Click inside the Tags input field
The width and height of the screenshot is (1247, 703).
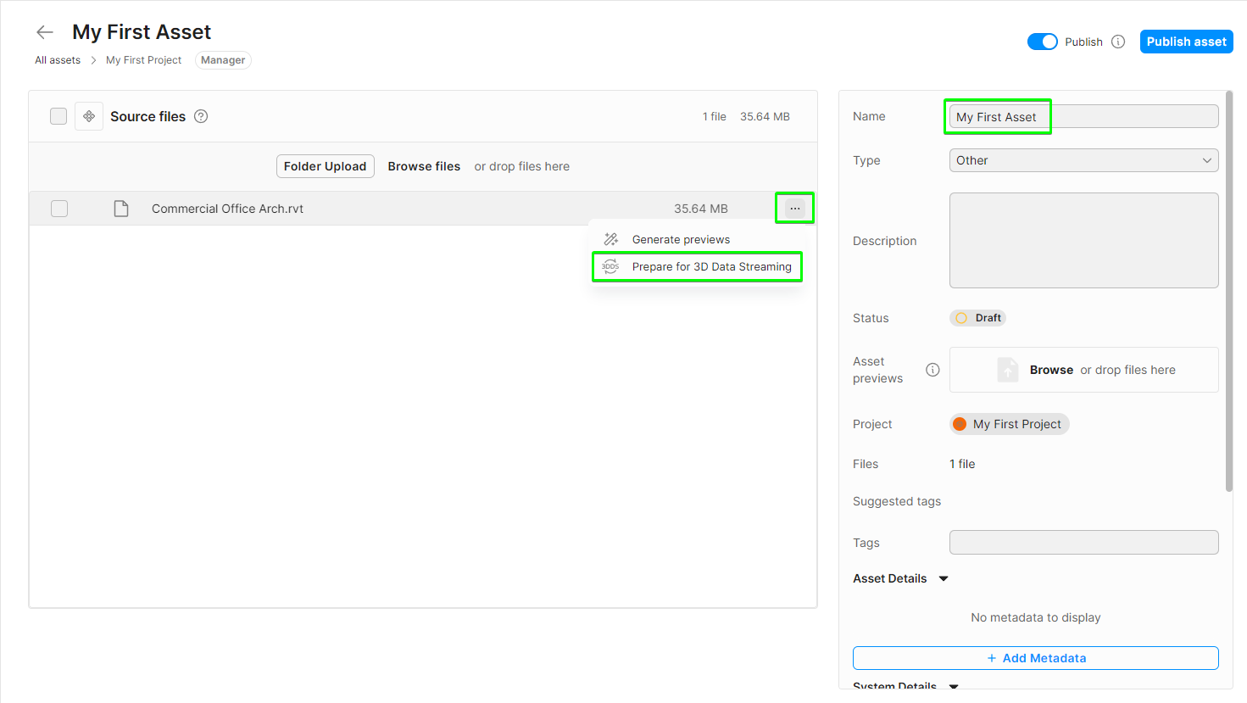coord(1083,542)
